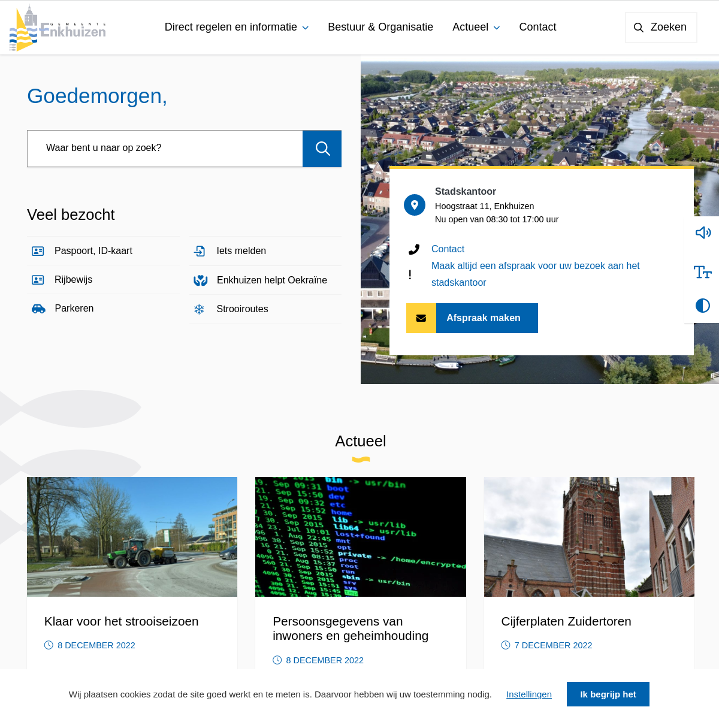Open the text size adjustment icon

[x=703, y=272]
